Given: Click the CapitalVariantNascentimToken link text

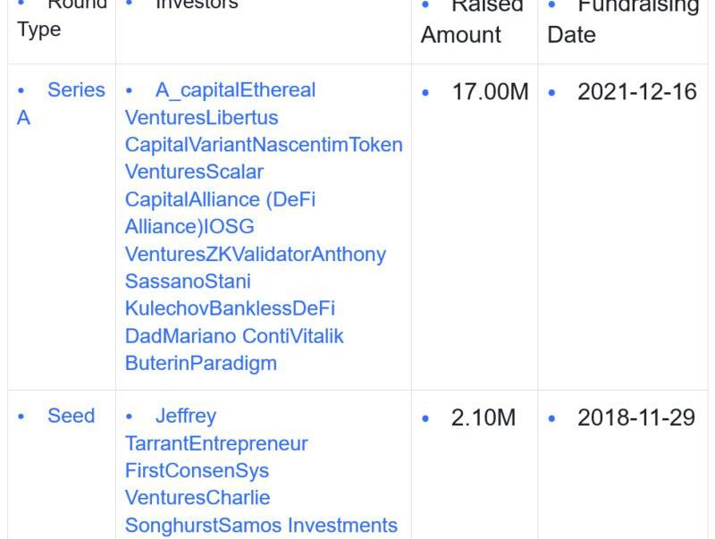Looking at the screenshot, I should click(x=264, y=145).
